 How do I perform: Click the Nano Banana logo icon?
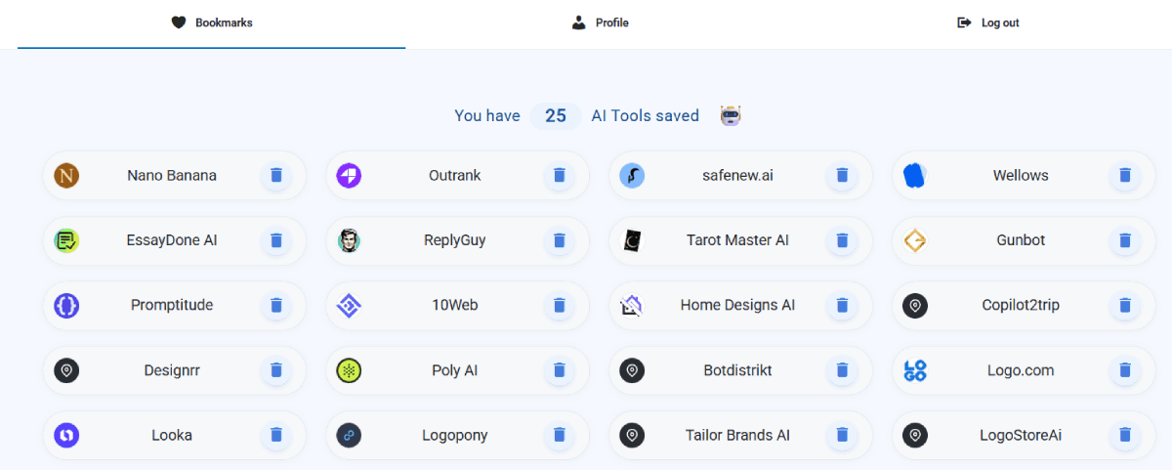[66, 176]
